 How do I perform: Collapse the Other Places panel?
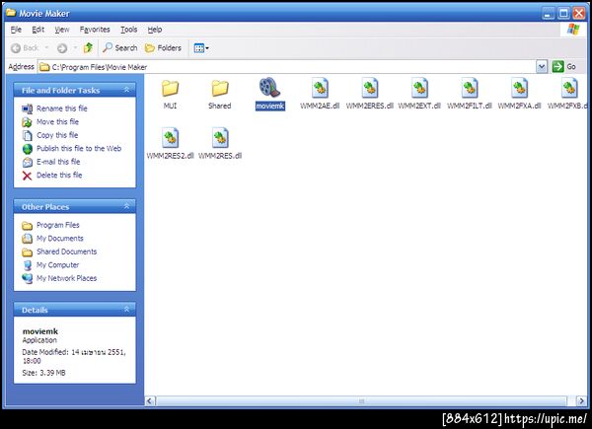[x=127, y=206]
